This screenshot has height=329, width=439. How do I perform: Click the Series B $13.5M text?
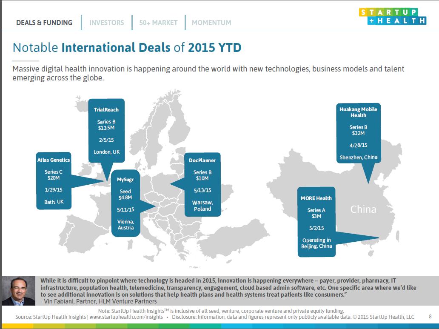(x=106, y=125)
